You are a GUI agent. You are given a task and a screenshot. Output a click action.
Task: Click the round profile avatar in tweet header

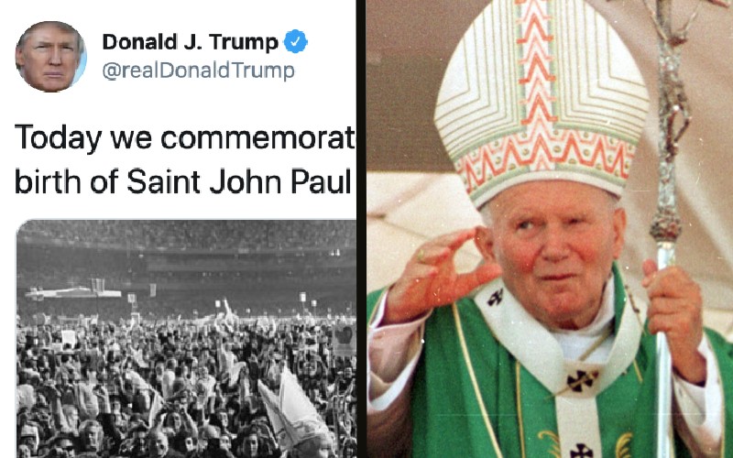tap(51, 57)
